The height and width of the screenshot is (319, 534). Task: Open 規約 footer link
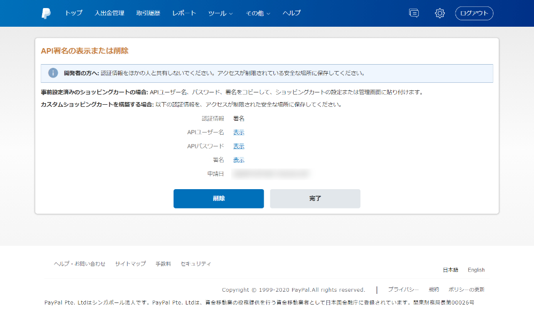434,290
